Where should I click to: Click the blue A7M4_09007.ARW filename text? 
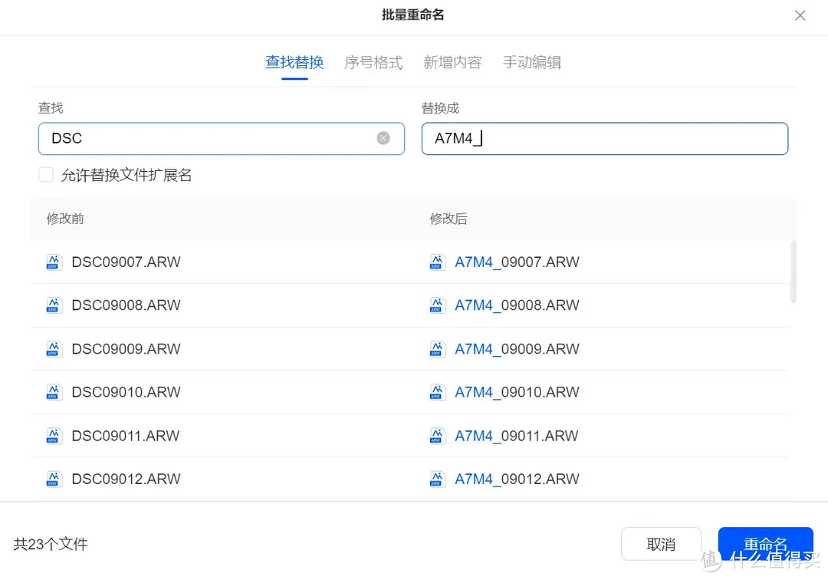point(517,262)
